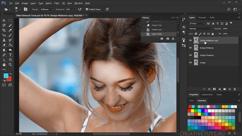Toggle lock position of layer
The image size is (242, 136).
[x=204, y=34]
